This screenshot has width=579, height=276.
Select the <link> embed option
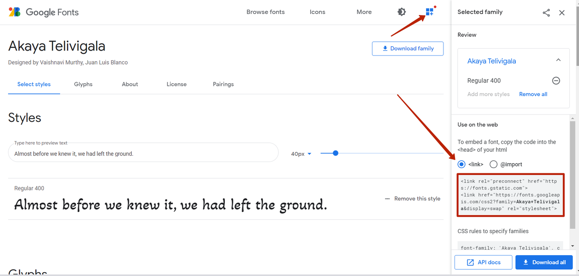coord(462,164)
